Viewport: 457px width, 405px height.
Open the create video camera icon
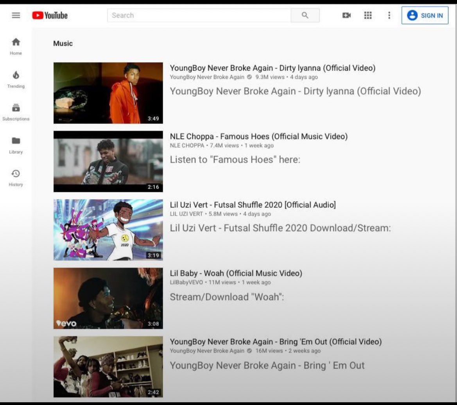(346, 15)
